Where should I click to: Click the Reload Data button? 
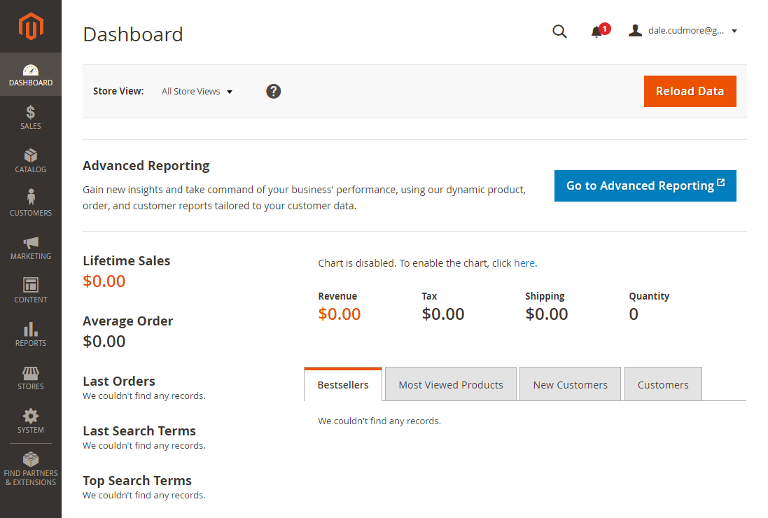[690, 91]
